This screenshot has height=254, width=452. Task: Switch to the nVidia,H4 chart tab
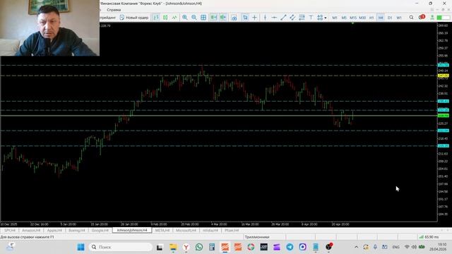(210, 231)
